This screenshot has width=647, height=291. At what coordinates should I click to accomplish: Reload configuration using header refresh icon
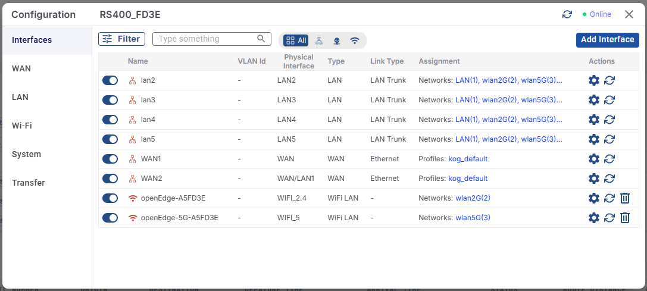pyautogui.click(x=567, y=14)
